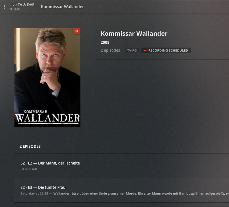Click the Die fünfte Frau episode description text

coord(141,193)
